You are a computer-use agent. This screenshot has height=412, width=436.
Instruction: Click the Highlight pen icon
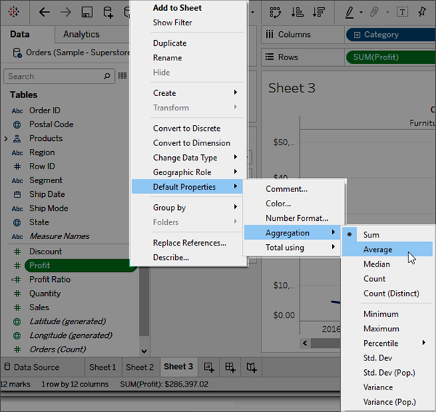pyautogui.click(x=350, y=12)
